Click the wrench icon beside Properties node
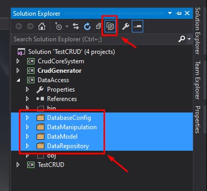The image size is (207, 191). [40, 89]
